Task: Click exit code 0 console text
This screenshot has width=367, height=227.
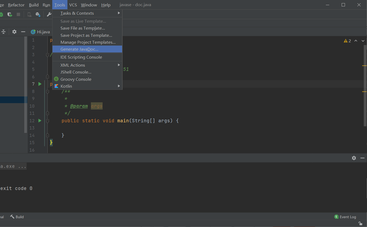Action: tap(16, 188)
